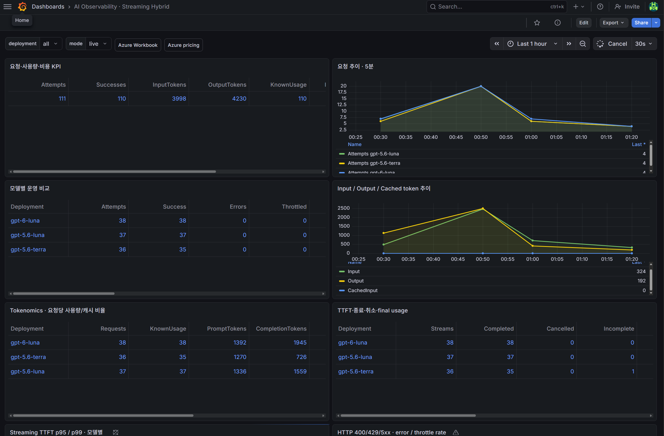Click the Share button

pyautogui.click(x=641, y=23)
